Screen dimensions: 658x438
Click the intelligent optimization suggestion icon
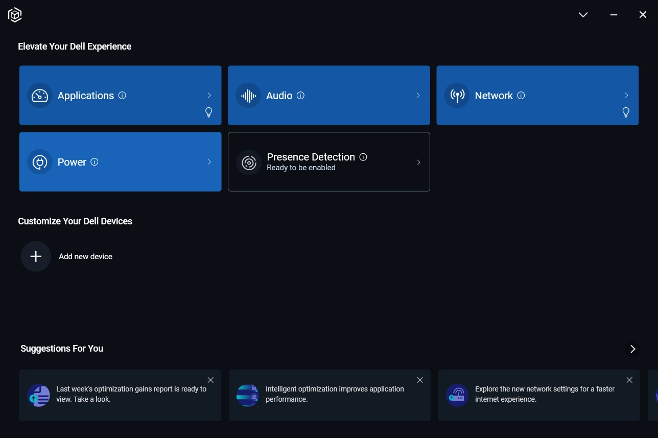coord(248,395)
